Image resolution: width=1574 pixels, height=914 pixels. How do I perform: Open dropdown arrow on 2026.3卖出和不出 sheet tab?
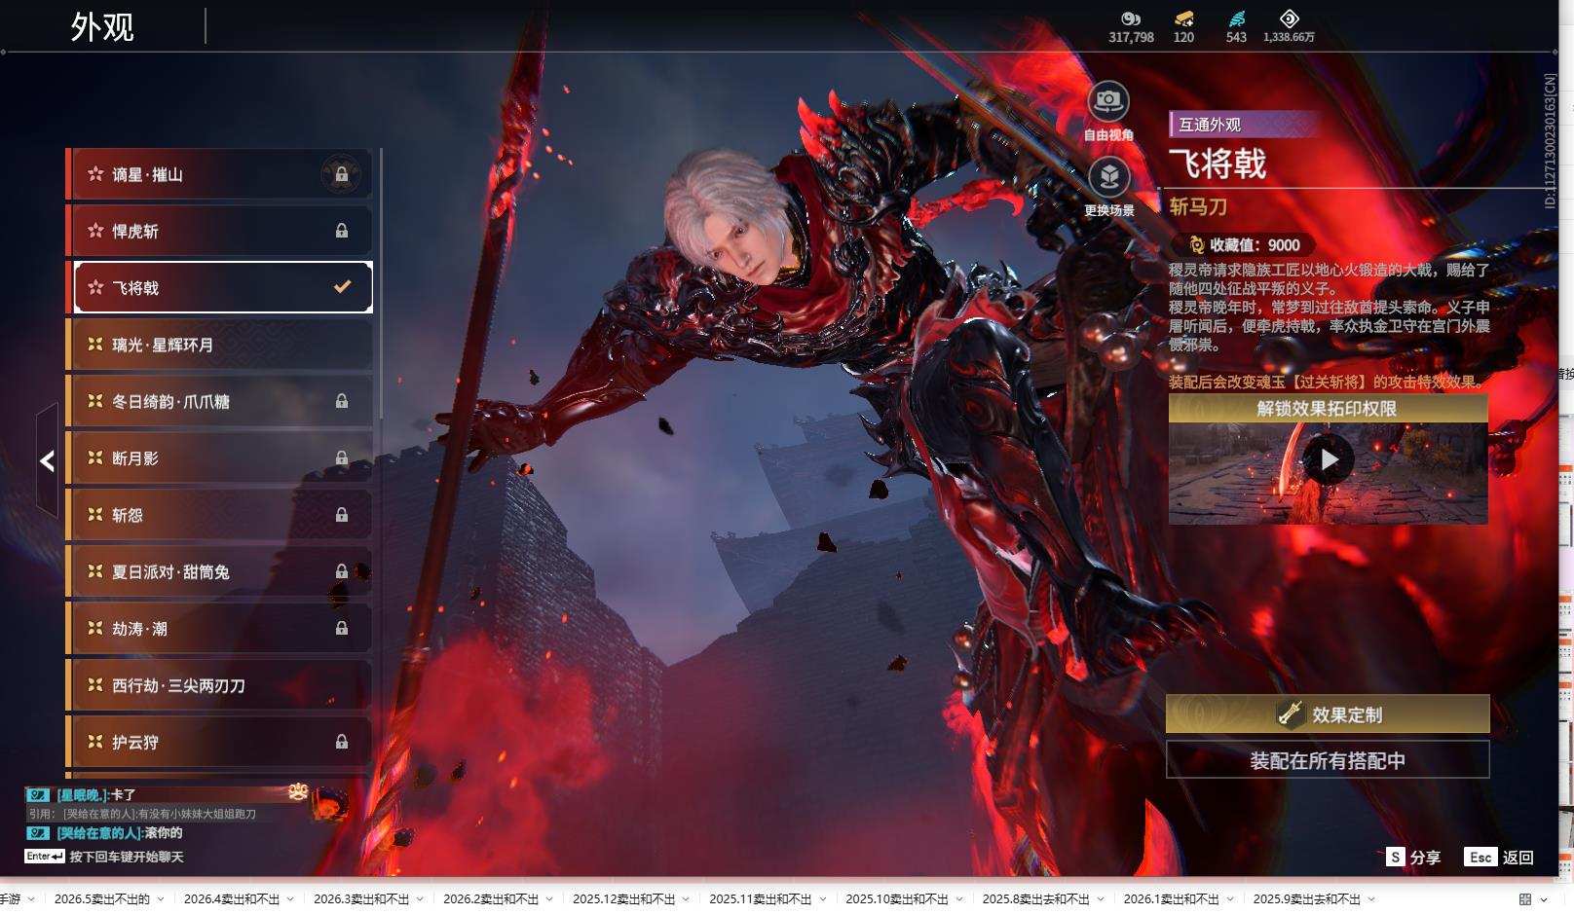click(420, 899)
